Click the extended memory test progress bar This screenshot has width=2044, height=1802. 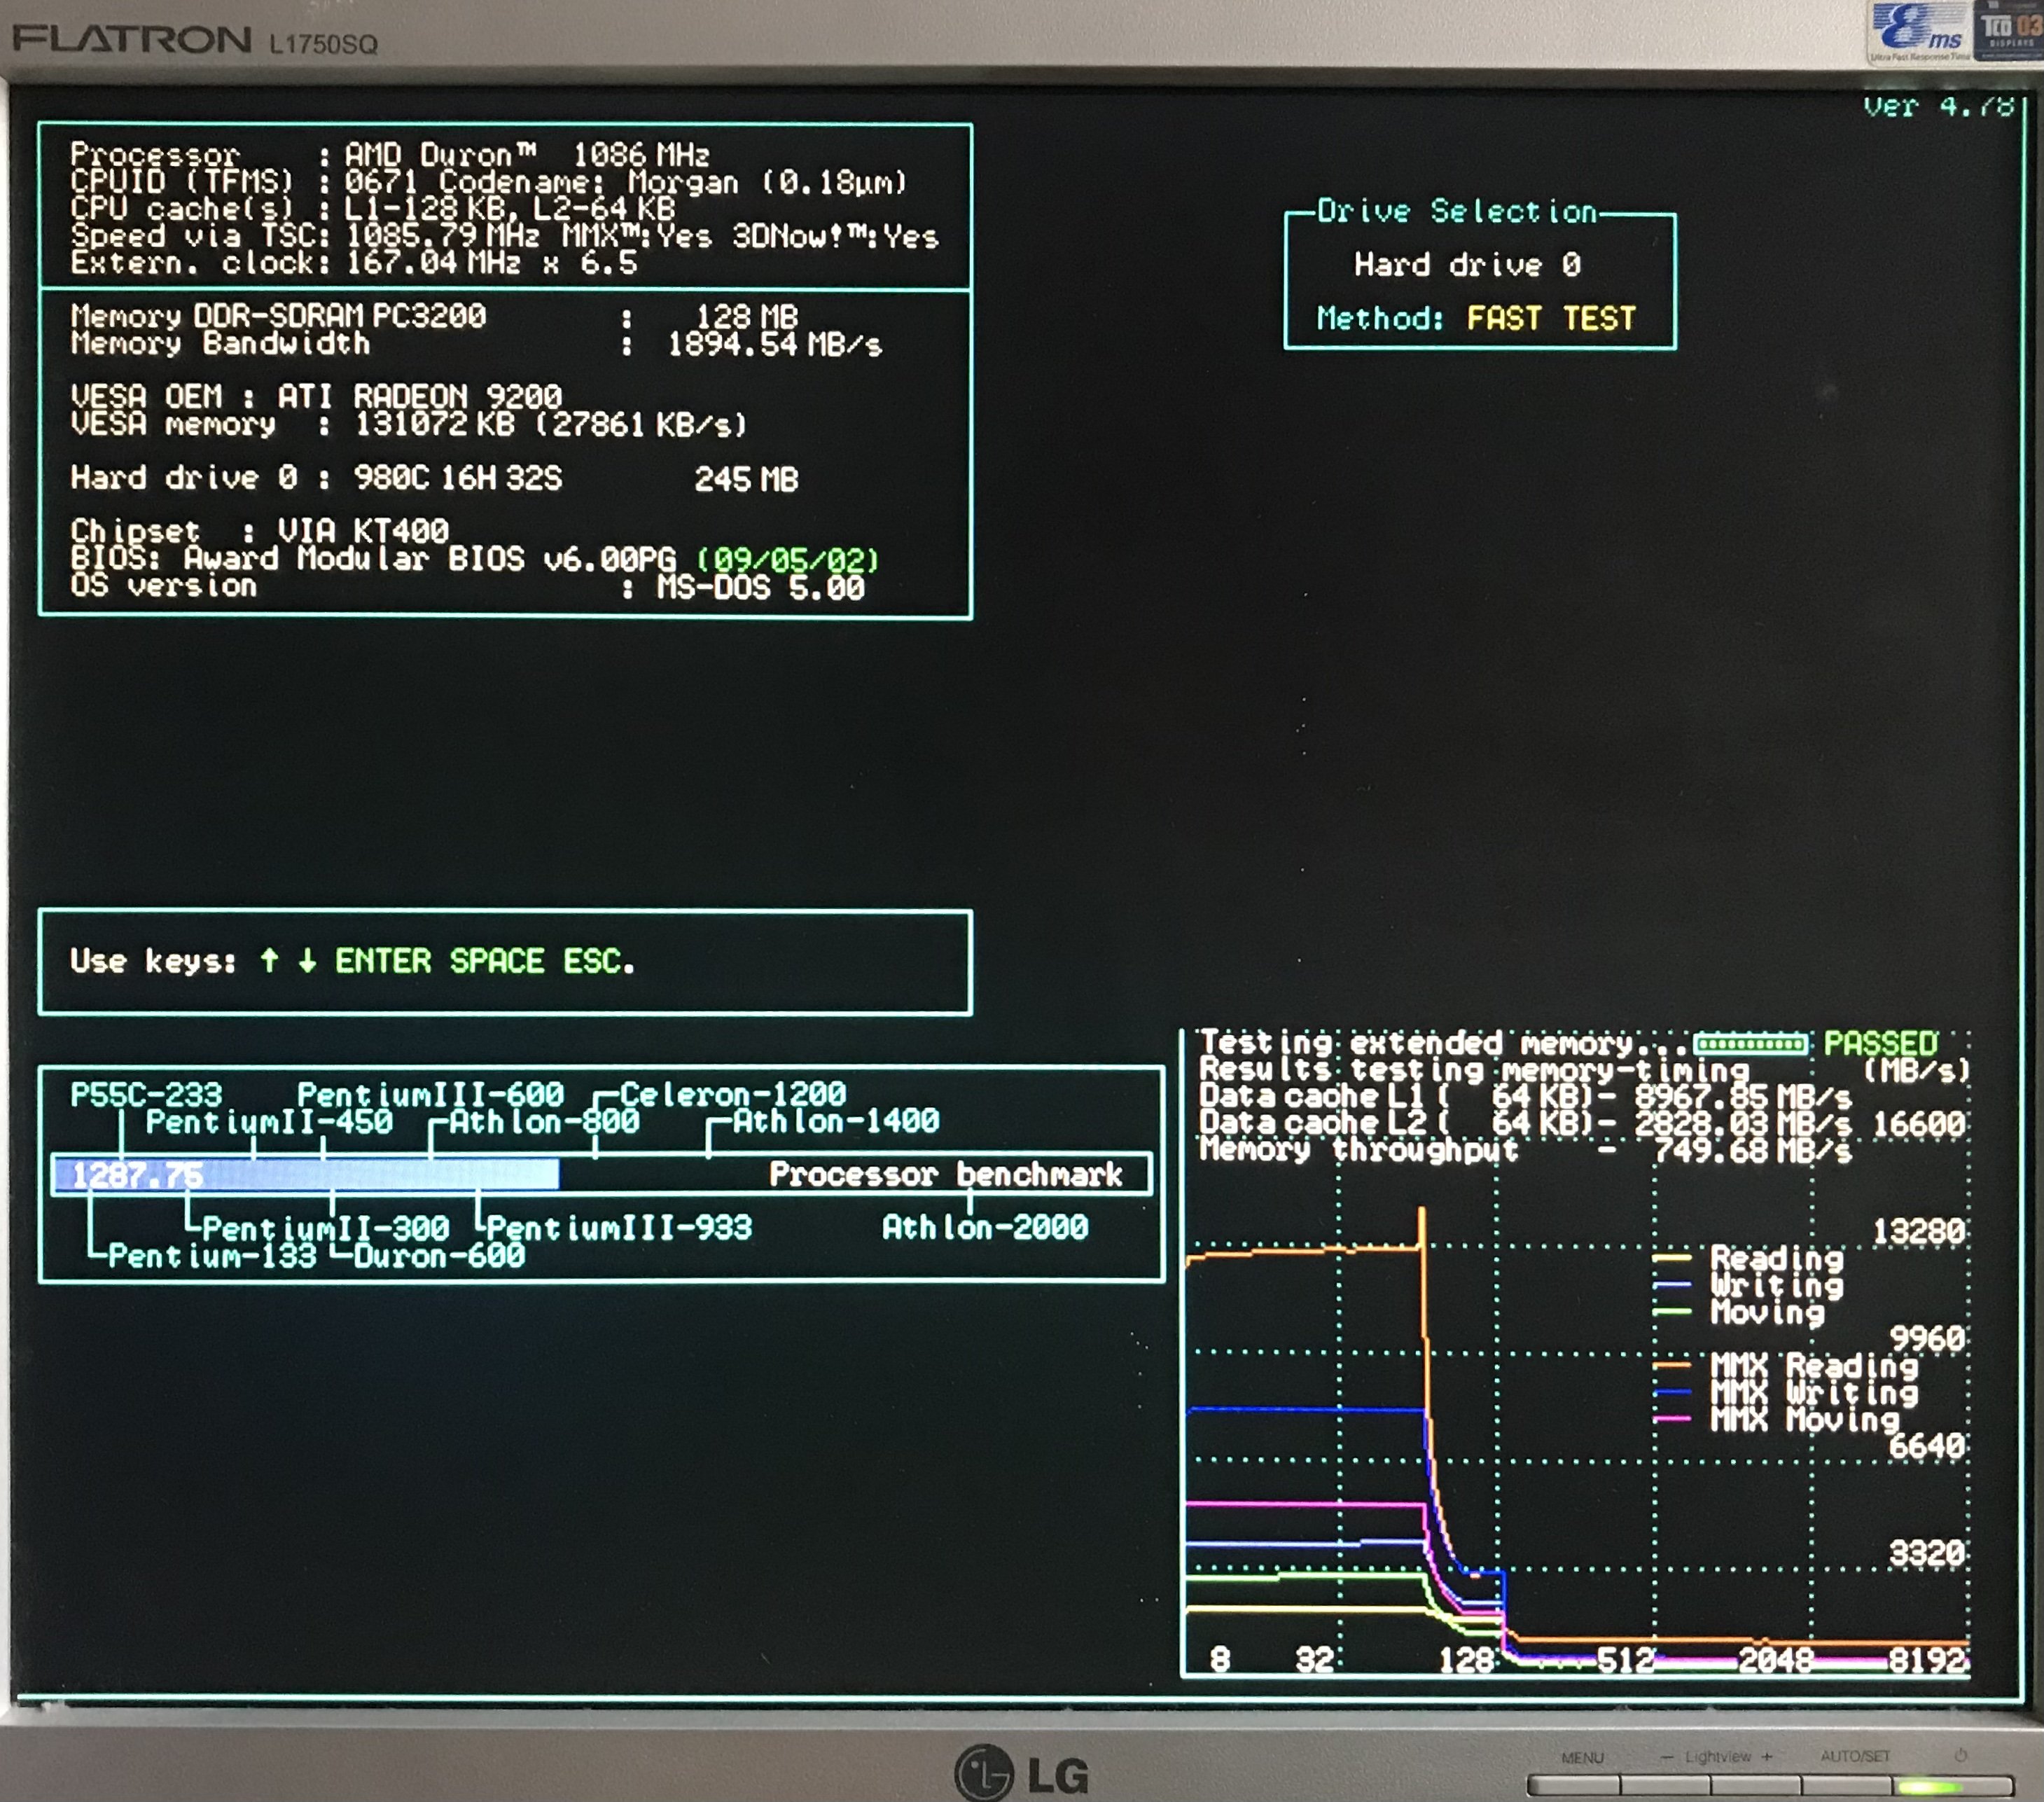point(1750,1045)
